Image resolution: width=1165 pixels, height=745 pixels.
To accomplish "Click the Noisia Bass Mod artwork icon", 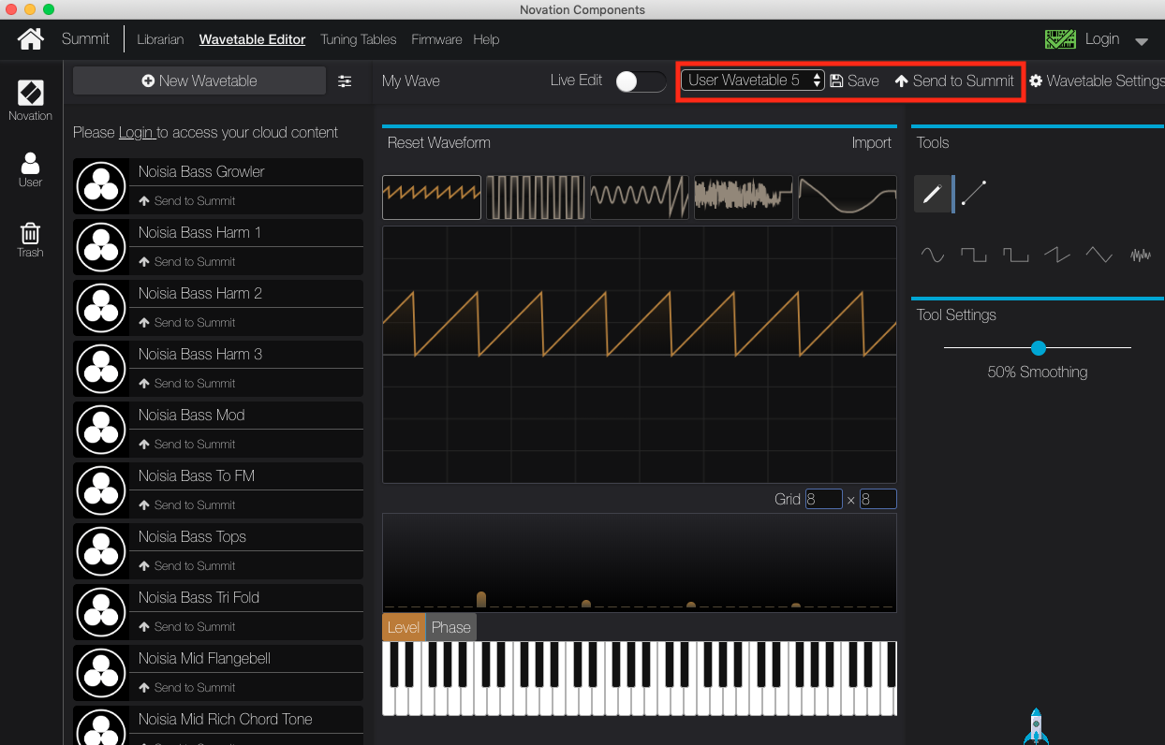I will click(101, 429).
